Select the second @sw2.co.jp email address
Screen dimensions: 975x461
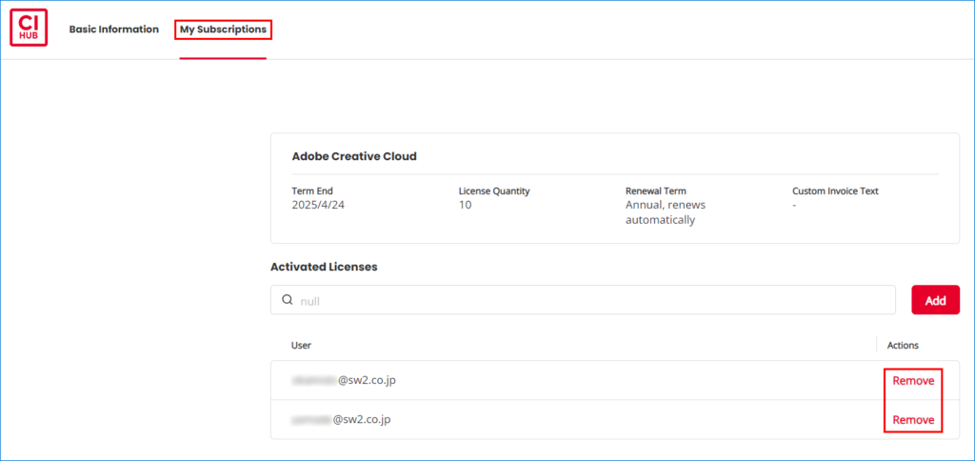click(341, 420)
